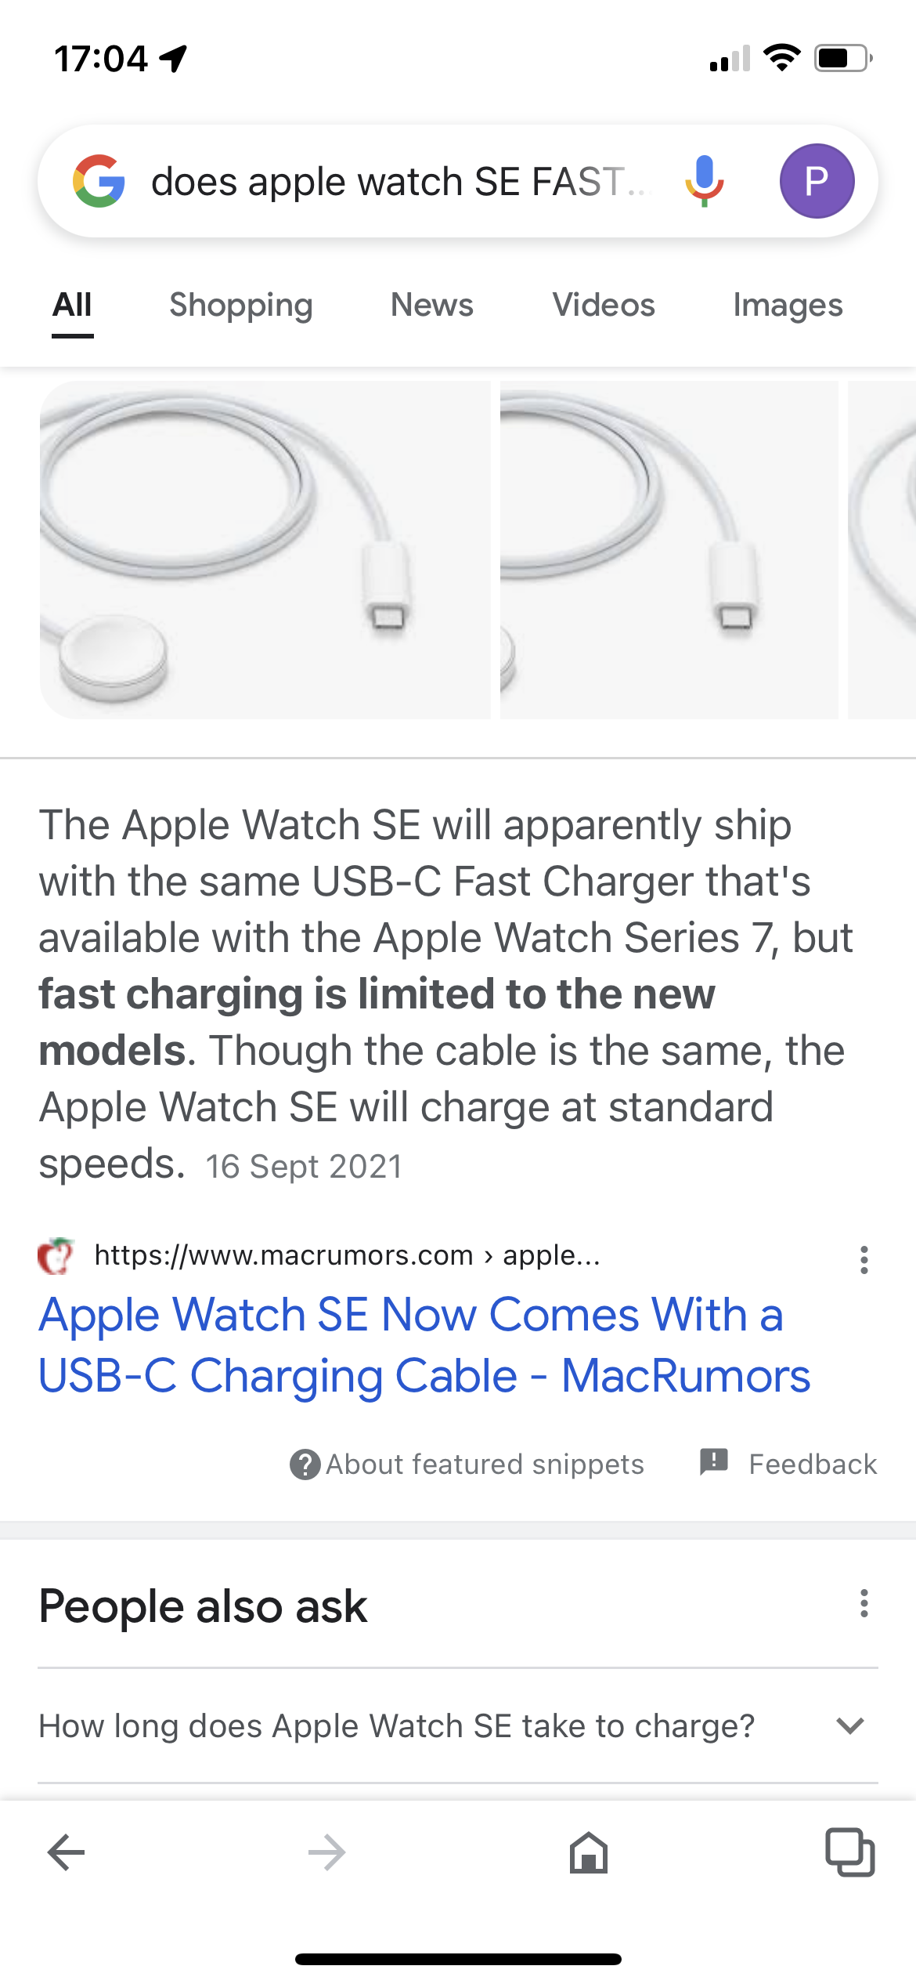Open the tabs switcher icon
The height and width of the screenshot is (1984, 916).
tap(850, 1853)
